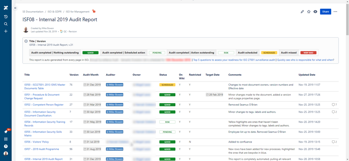Click Nov 27, 2019 17:26 updated date

[310, 94]
